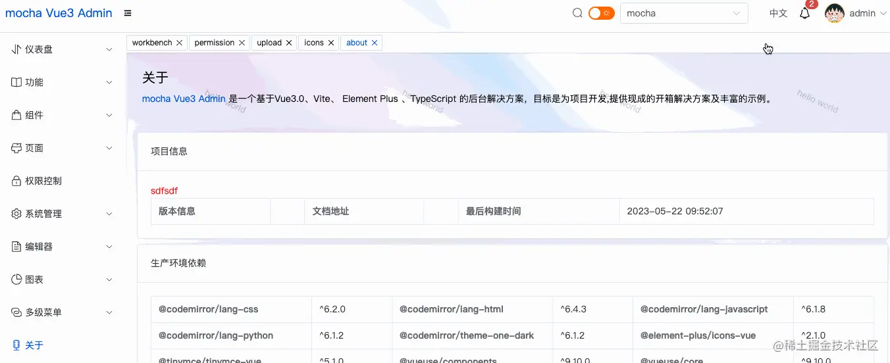The height and width of the screenshot is (363, 890).
Task: Click the 生产环境依赖 card header
Action: pos(513,263)
